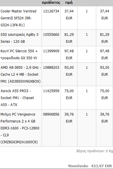The height and width of the screenshot is (169, 113).
Task: Open Cooler Master Ventirad GeminII SF524 product
Action: 18,18
